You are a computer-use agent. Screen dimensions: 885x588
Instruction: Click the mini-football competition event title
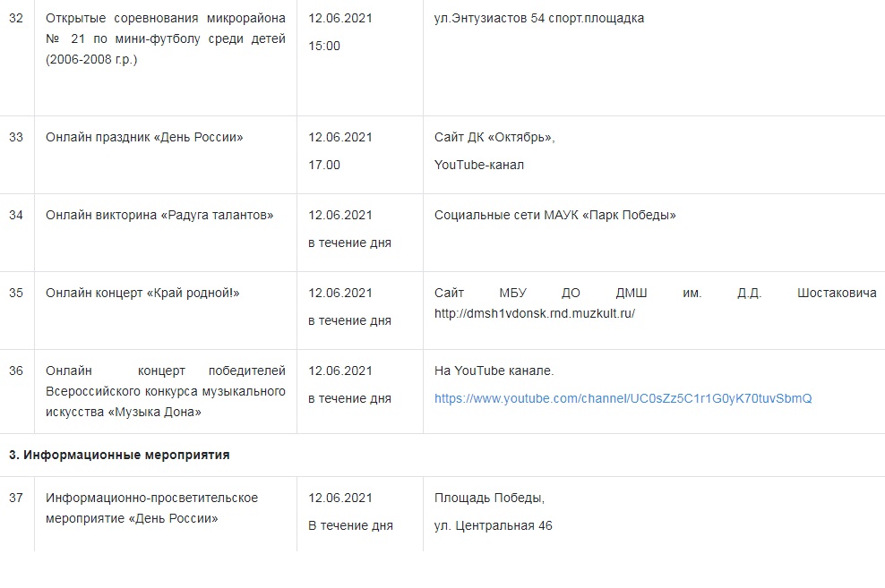(166, 38)
